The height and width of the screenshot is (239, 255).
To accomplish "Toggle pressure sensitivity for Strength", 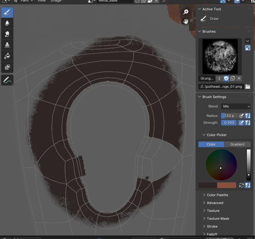I will pyautogui.click(x=241, y=123).
